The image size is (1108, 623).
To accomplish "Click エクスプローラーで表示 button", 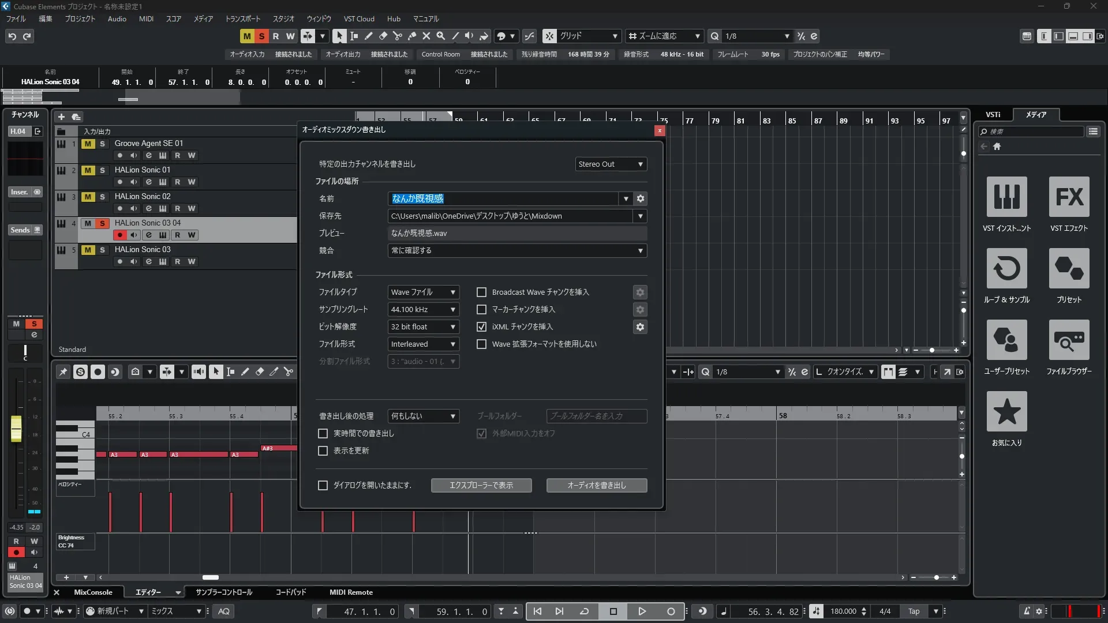I will point(481,486).
